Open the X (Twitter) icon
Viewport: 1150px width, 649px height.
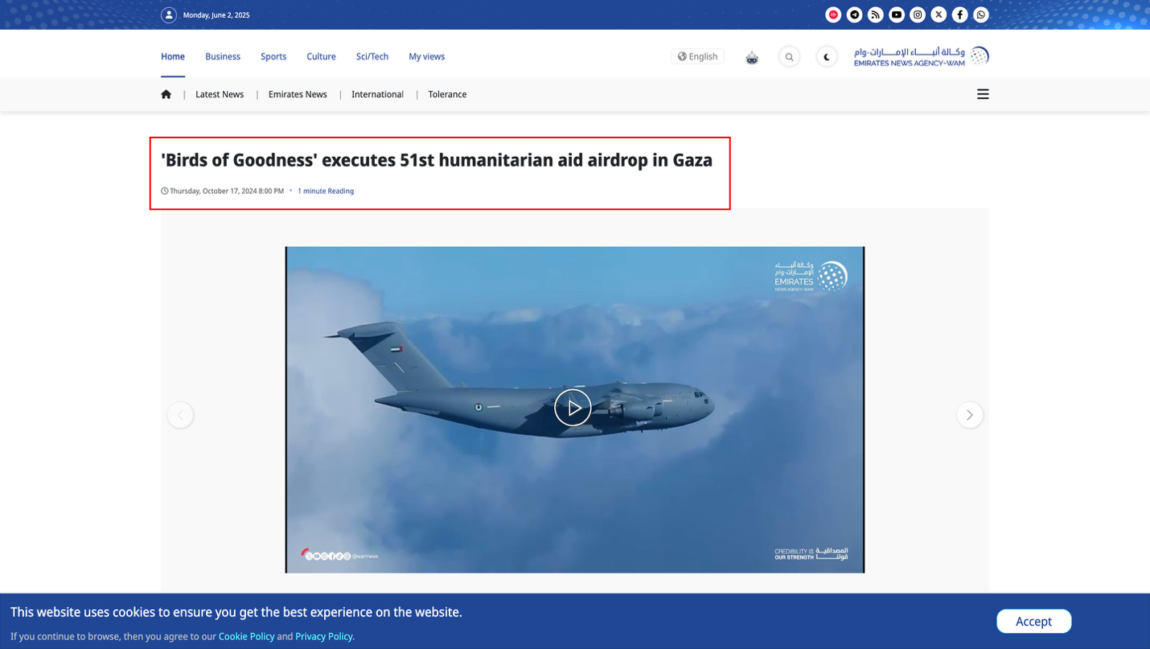pyautogui.click(x=938, y=14)
